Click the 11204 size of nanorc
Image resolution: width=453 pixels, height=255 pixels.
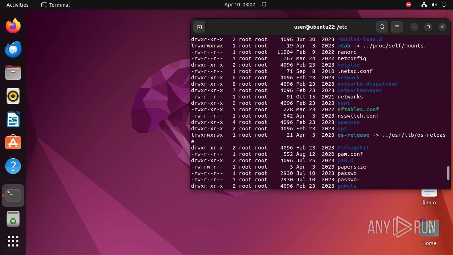tap(285, 52)
